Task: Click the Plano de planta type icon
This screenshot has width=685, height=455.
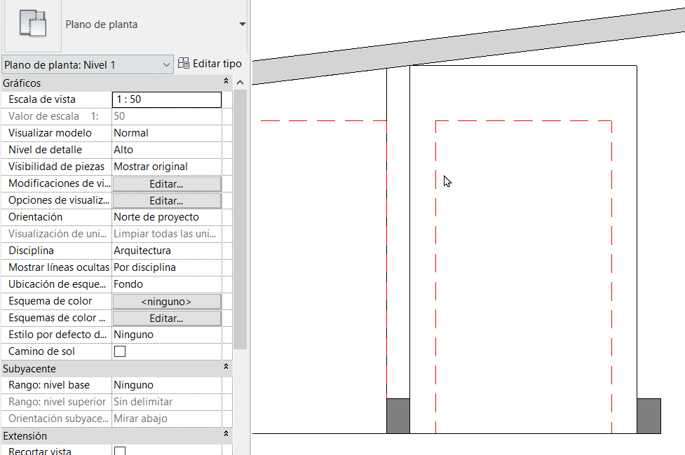Action: (x=33, y=24)
